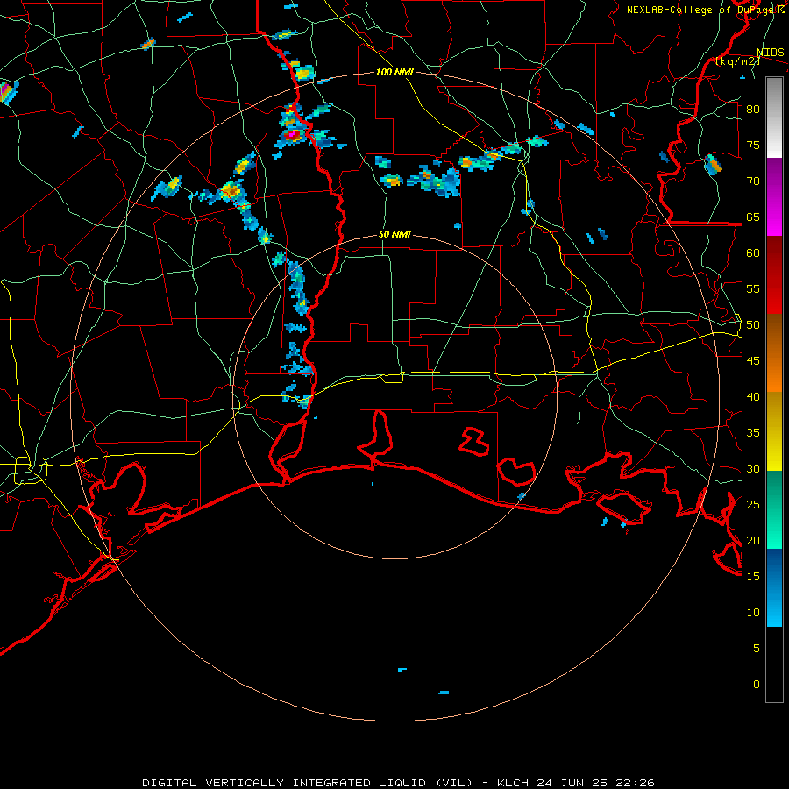This screenshot has width=789, height=789.
Task: Pick the brown-orange segment of the VIL scale
Action: (x=774, y=353)
